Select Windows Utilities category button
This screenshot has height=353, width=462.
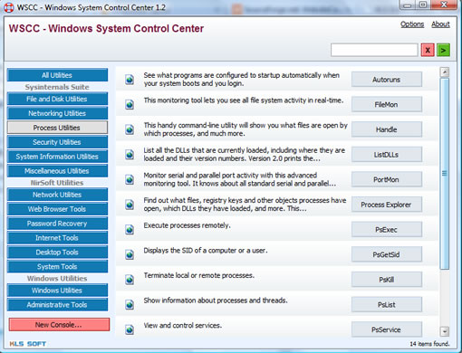(57, 291)
